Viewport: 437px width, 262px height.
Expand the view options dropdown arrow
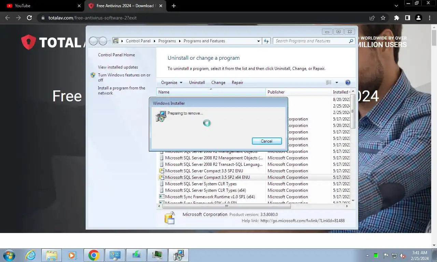click(337, 83)
